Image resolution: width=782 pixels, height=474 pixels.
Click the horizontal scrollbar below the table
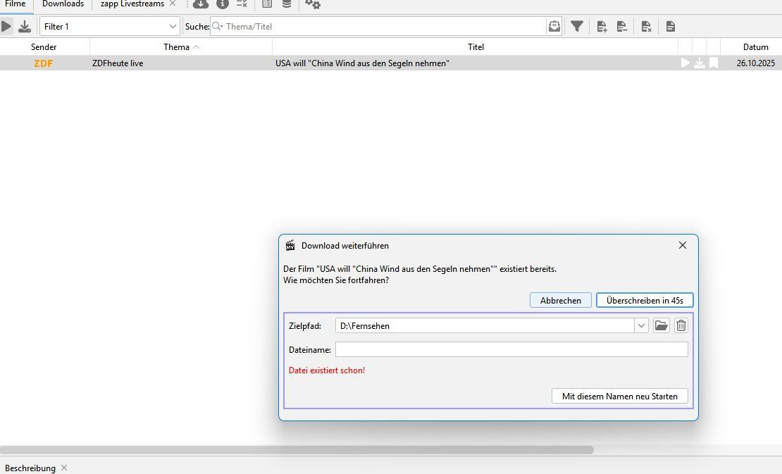[x=296, y=450]
